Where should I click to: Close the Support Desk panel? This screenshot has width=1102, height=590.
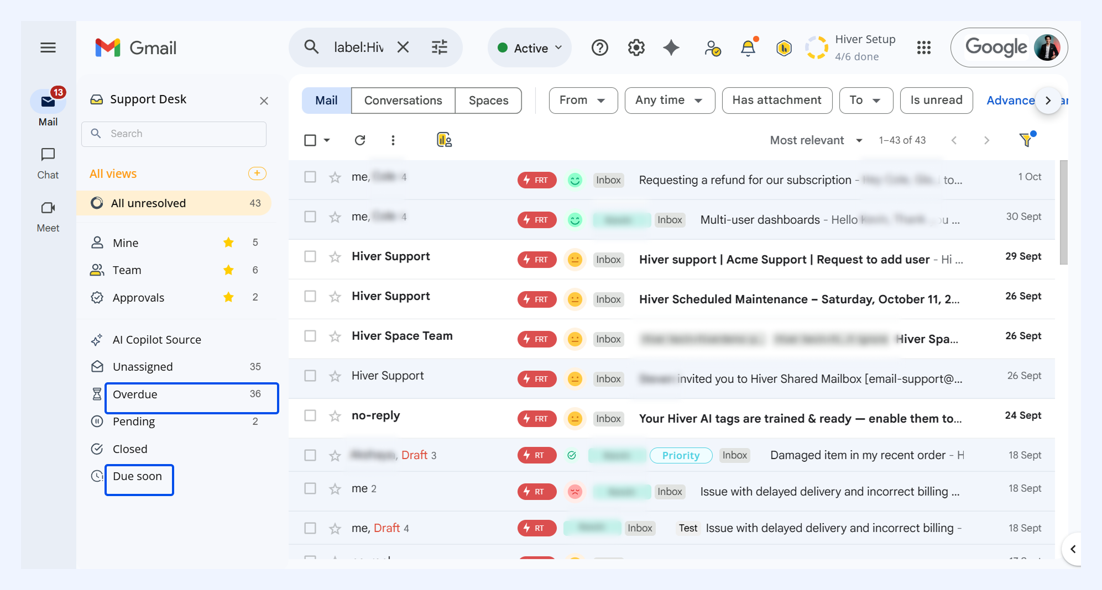tap(264, 101)
